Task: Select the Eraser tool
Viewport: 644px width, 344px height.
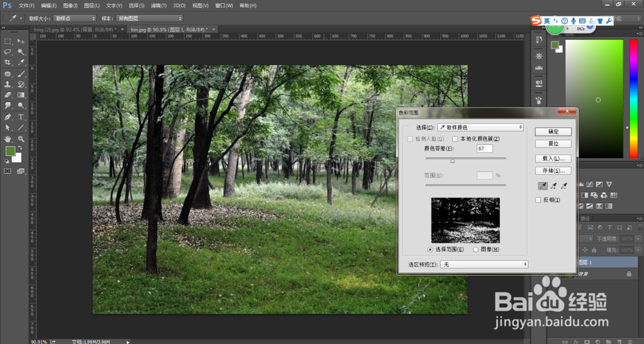Action: [x=8, y=95]
